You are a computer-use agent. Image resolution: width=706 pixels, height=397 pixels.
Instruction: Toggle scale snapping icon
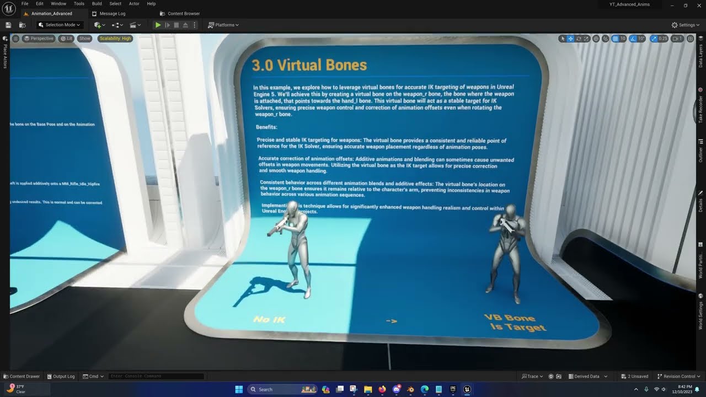click(654, 39)
